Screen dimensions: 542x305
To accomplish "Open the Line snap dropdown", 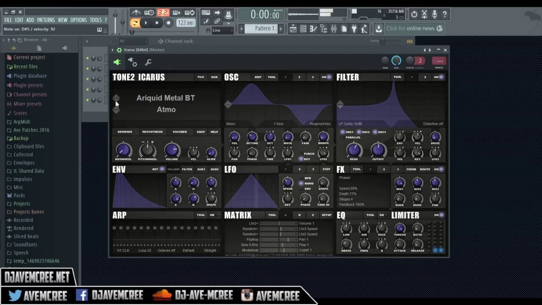I will click(223, 30).
